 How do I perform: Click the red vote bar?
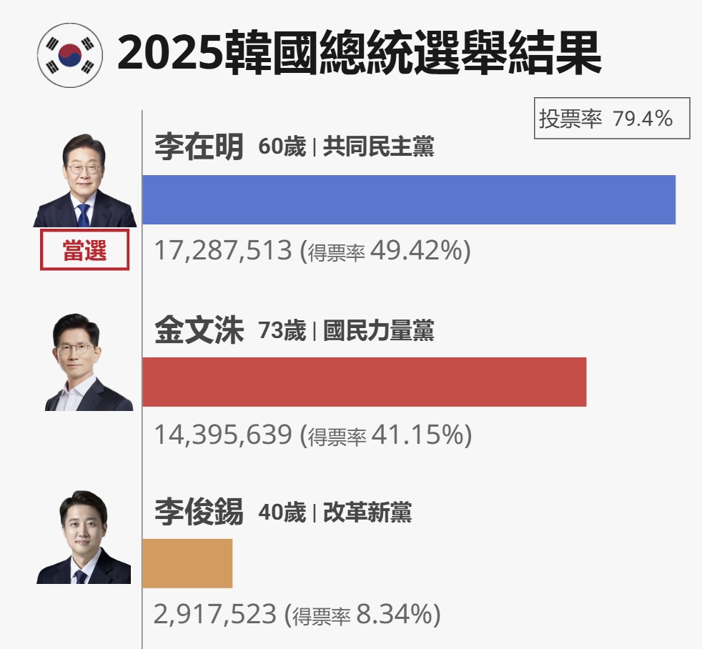point(365,382)
